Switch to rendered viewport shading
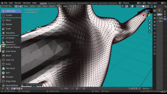 [148, 6]
